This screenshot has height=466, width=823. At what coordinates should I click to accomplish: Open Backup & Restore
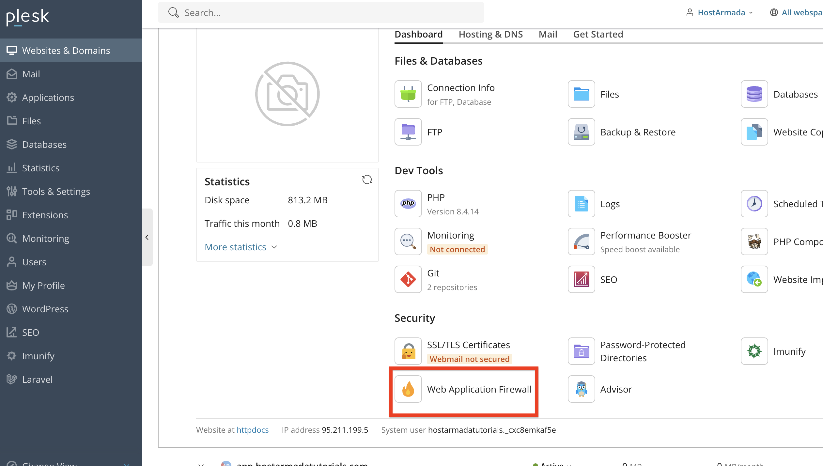(x=581, y=132)
